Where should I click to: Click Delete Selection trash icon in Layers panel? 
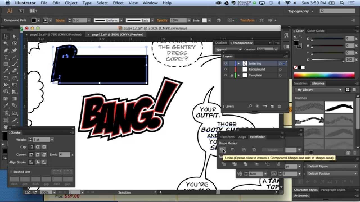coord(279,106)
